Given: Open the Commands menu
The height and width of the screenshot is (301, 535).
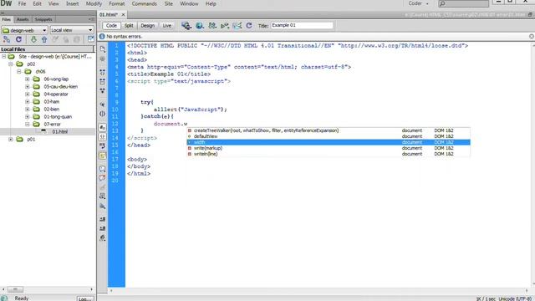Looking at the screenshot, I should 144,3.
